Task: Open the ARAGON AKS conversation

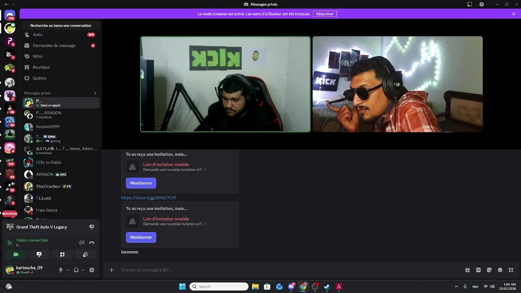Action: 60,174
